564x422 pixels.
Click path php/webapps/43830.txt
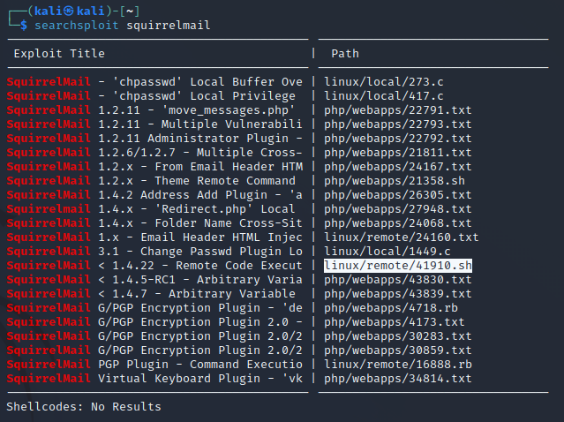(x=398, y=280)
